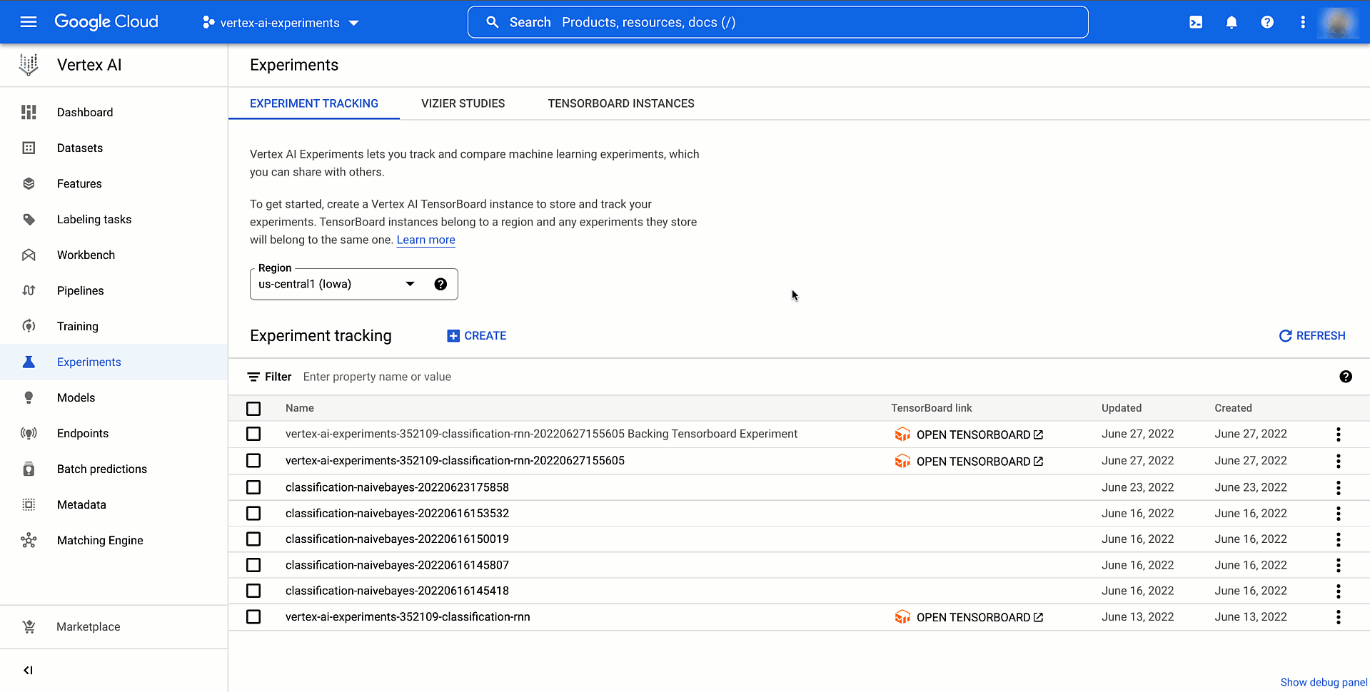Click the Metadata sidebar icon
This screenshot has height=692, width=1370.
pos(29,504)
